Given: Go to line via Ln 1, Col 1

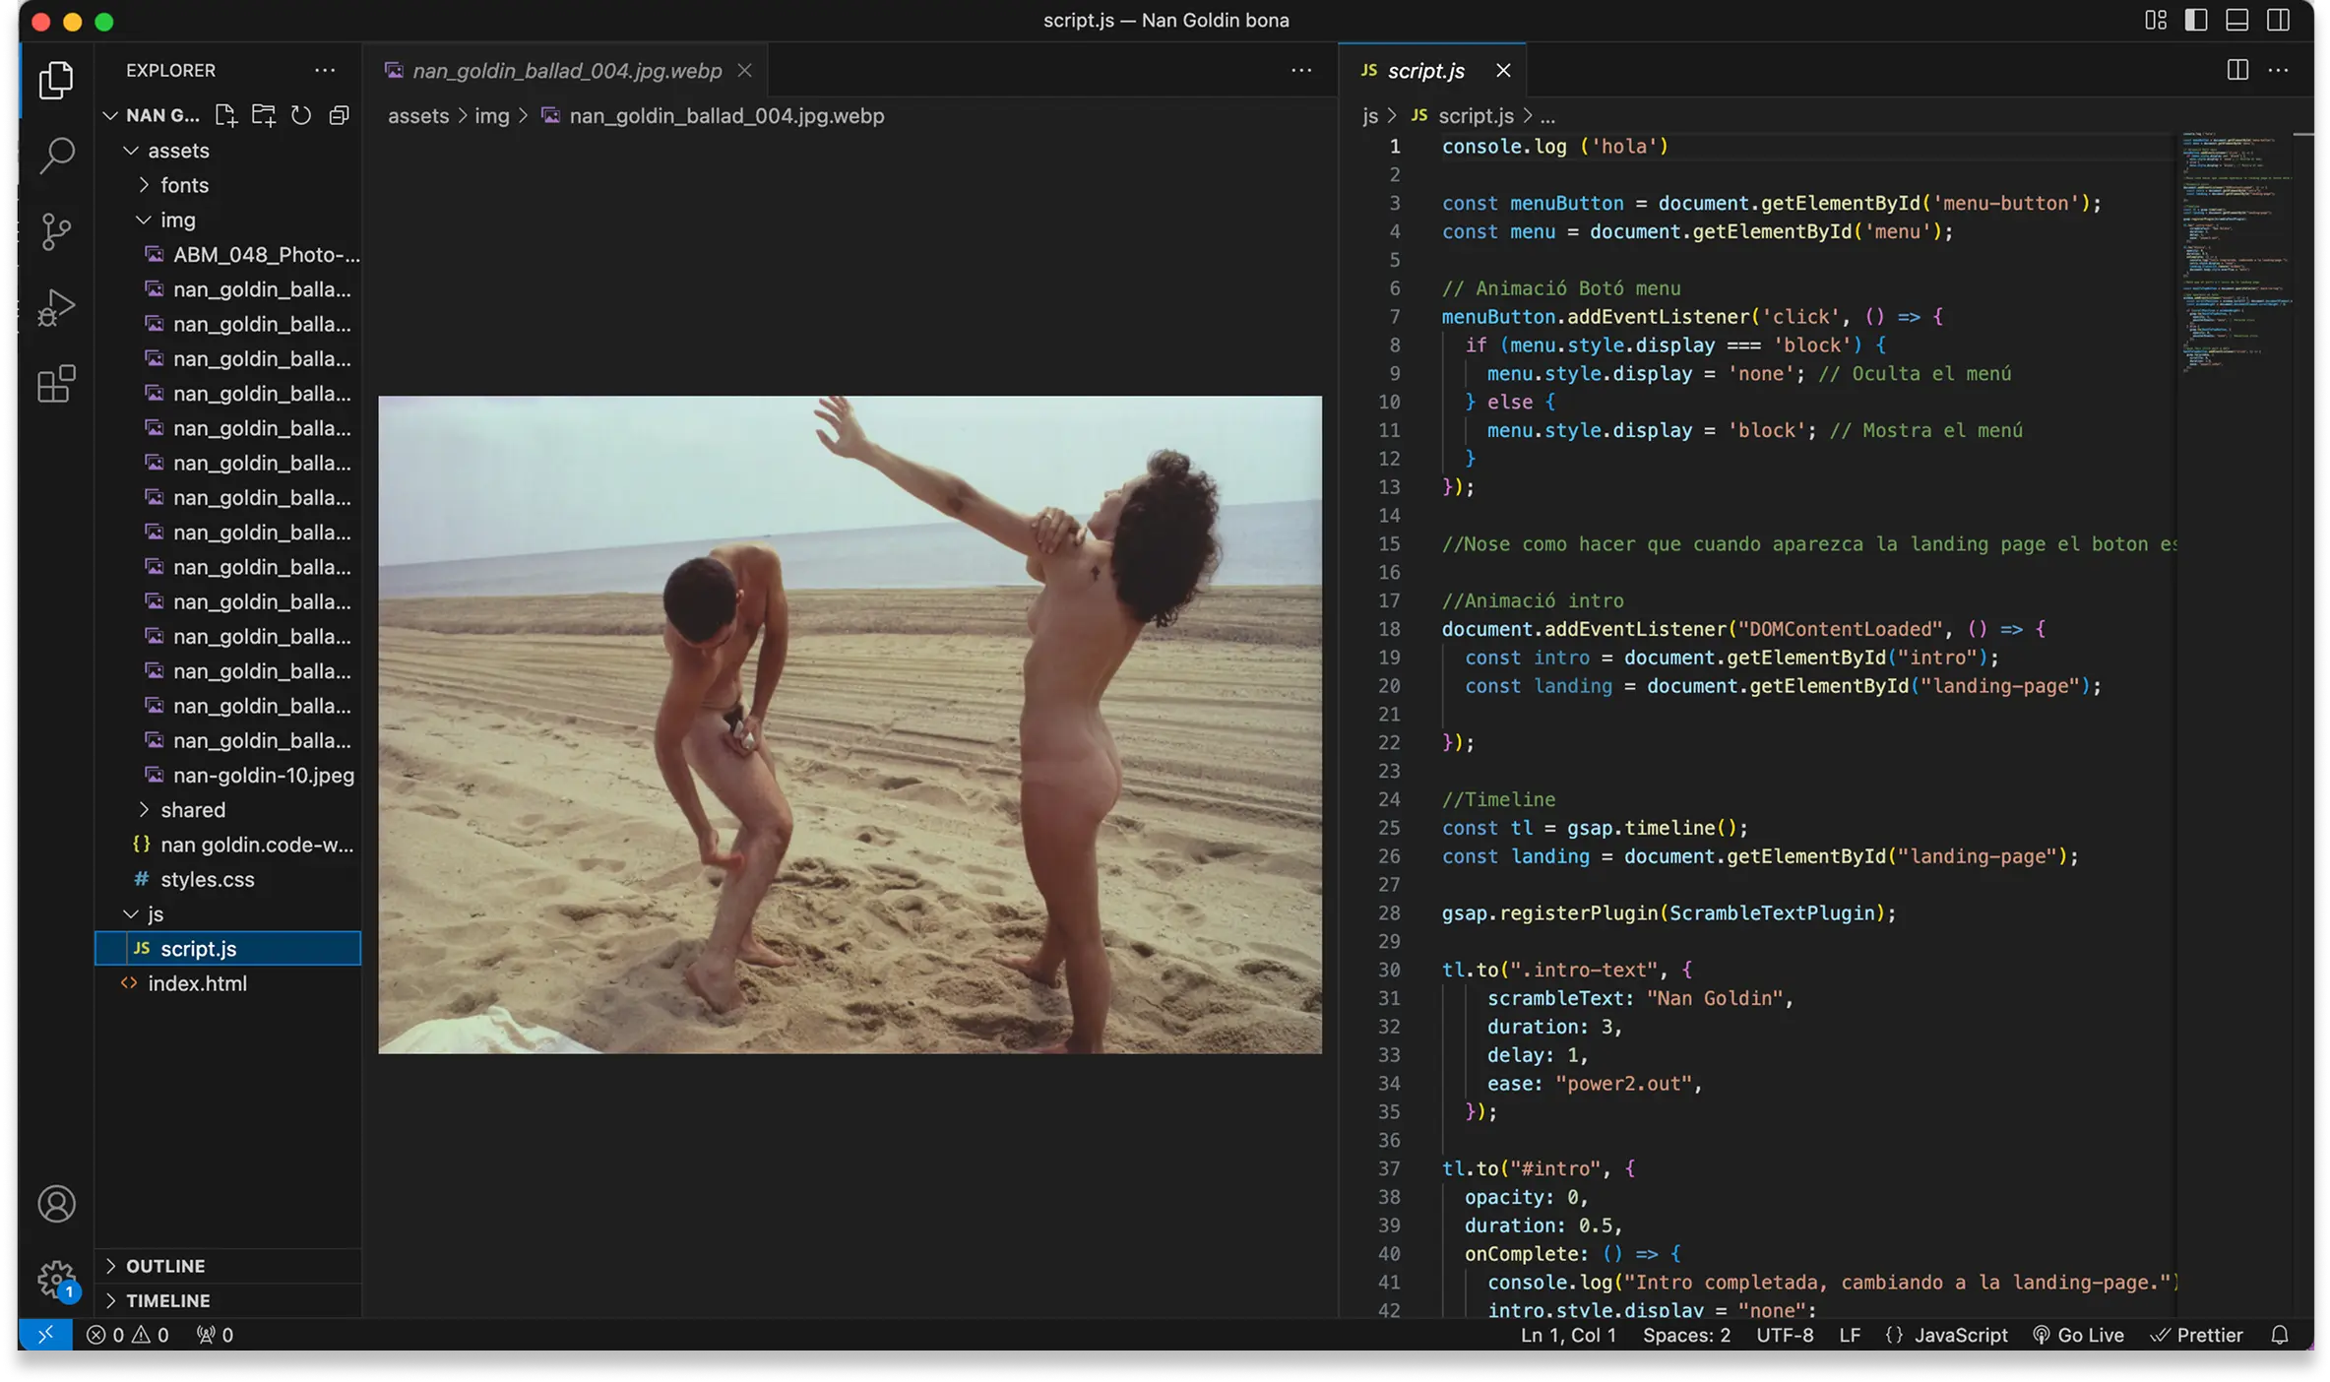Looking at the screenshot, I should [x=1568, y=1335].
